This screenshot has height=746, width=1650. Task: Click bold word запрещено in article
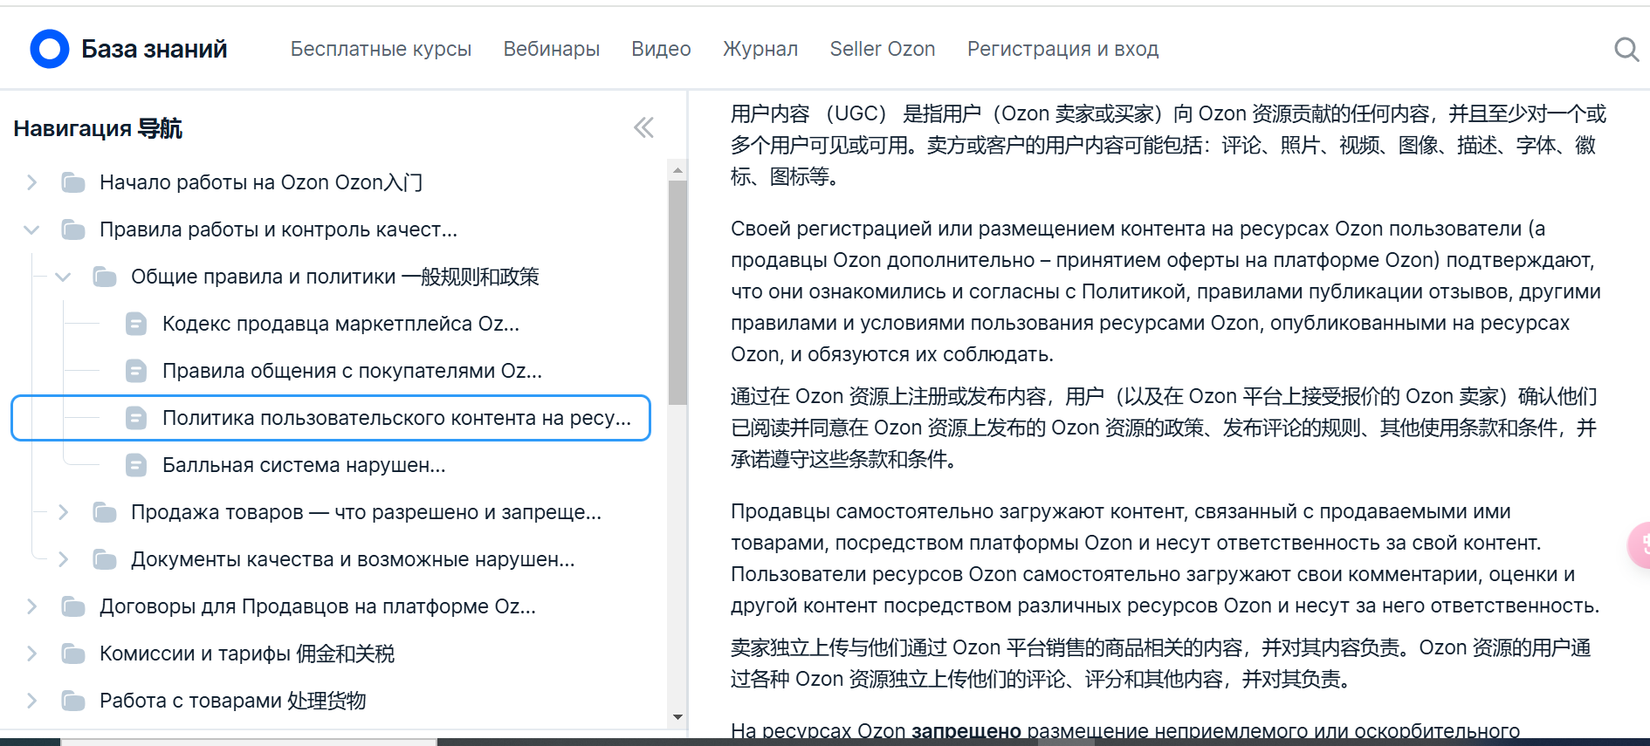point(966,731)
